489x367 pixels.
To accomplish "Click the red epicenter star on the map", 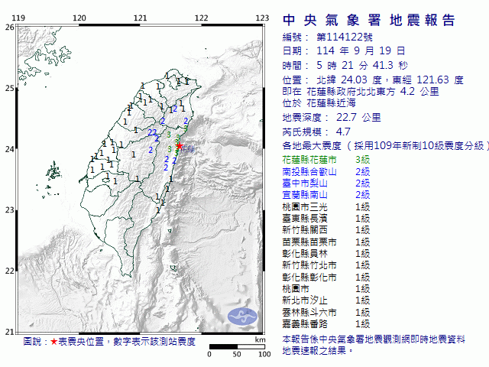I will [179, 145].
